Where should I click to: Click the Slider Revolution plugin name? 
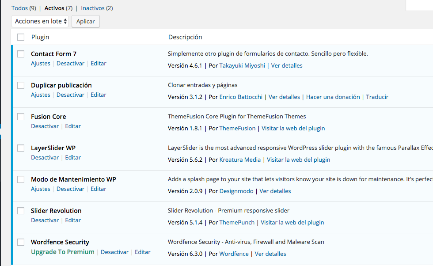tap(56, 211)
